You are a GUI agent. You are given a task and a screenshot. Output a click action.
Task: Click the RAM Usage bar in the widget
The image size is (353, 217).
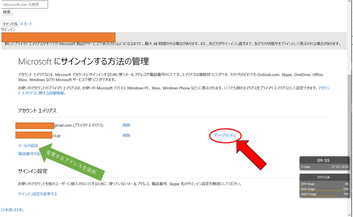[x=325, y=189]
